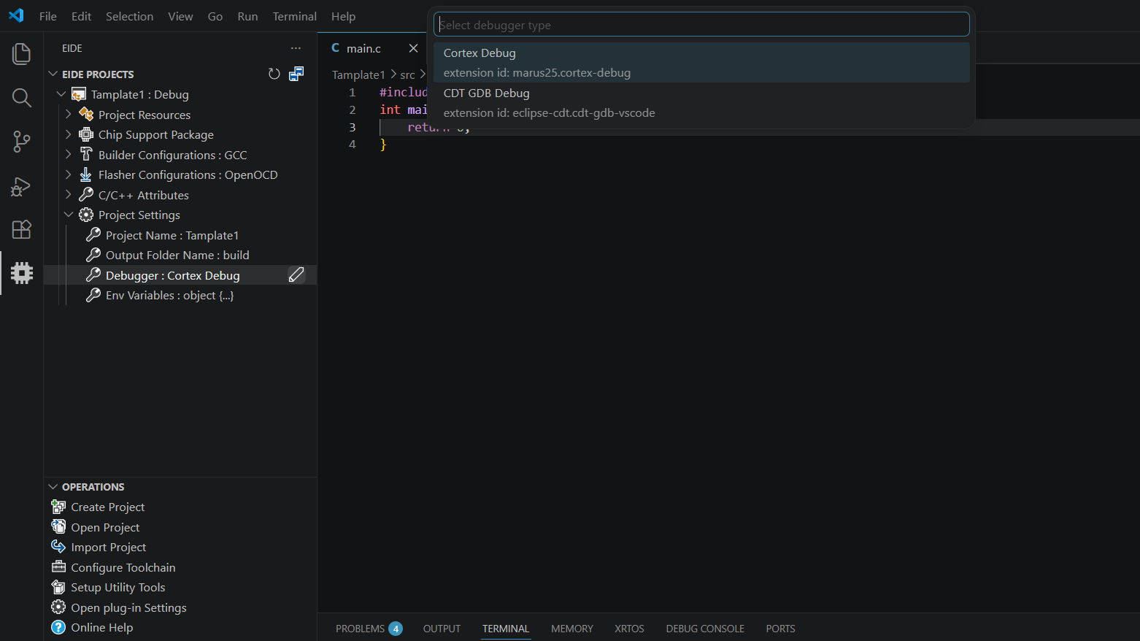Open the Edit menu
The image size is (1140, 641).
pos(81,16)
